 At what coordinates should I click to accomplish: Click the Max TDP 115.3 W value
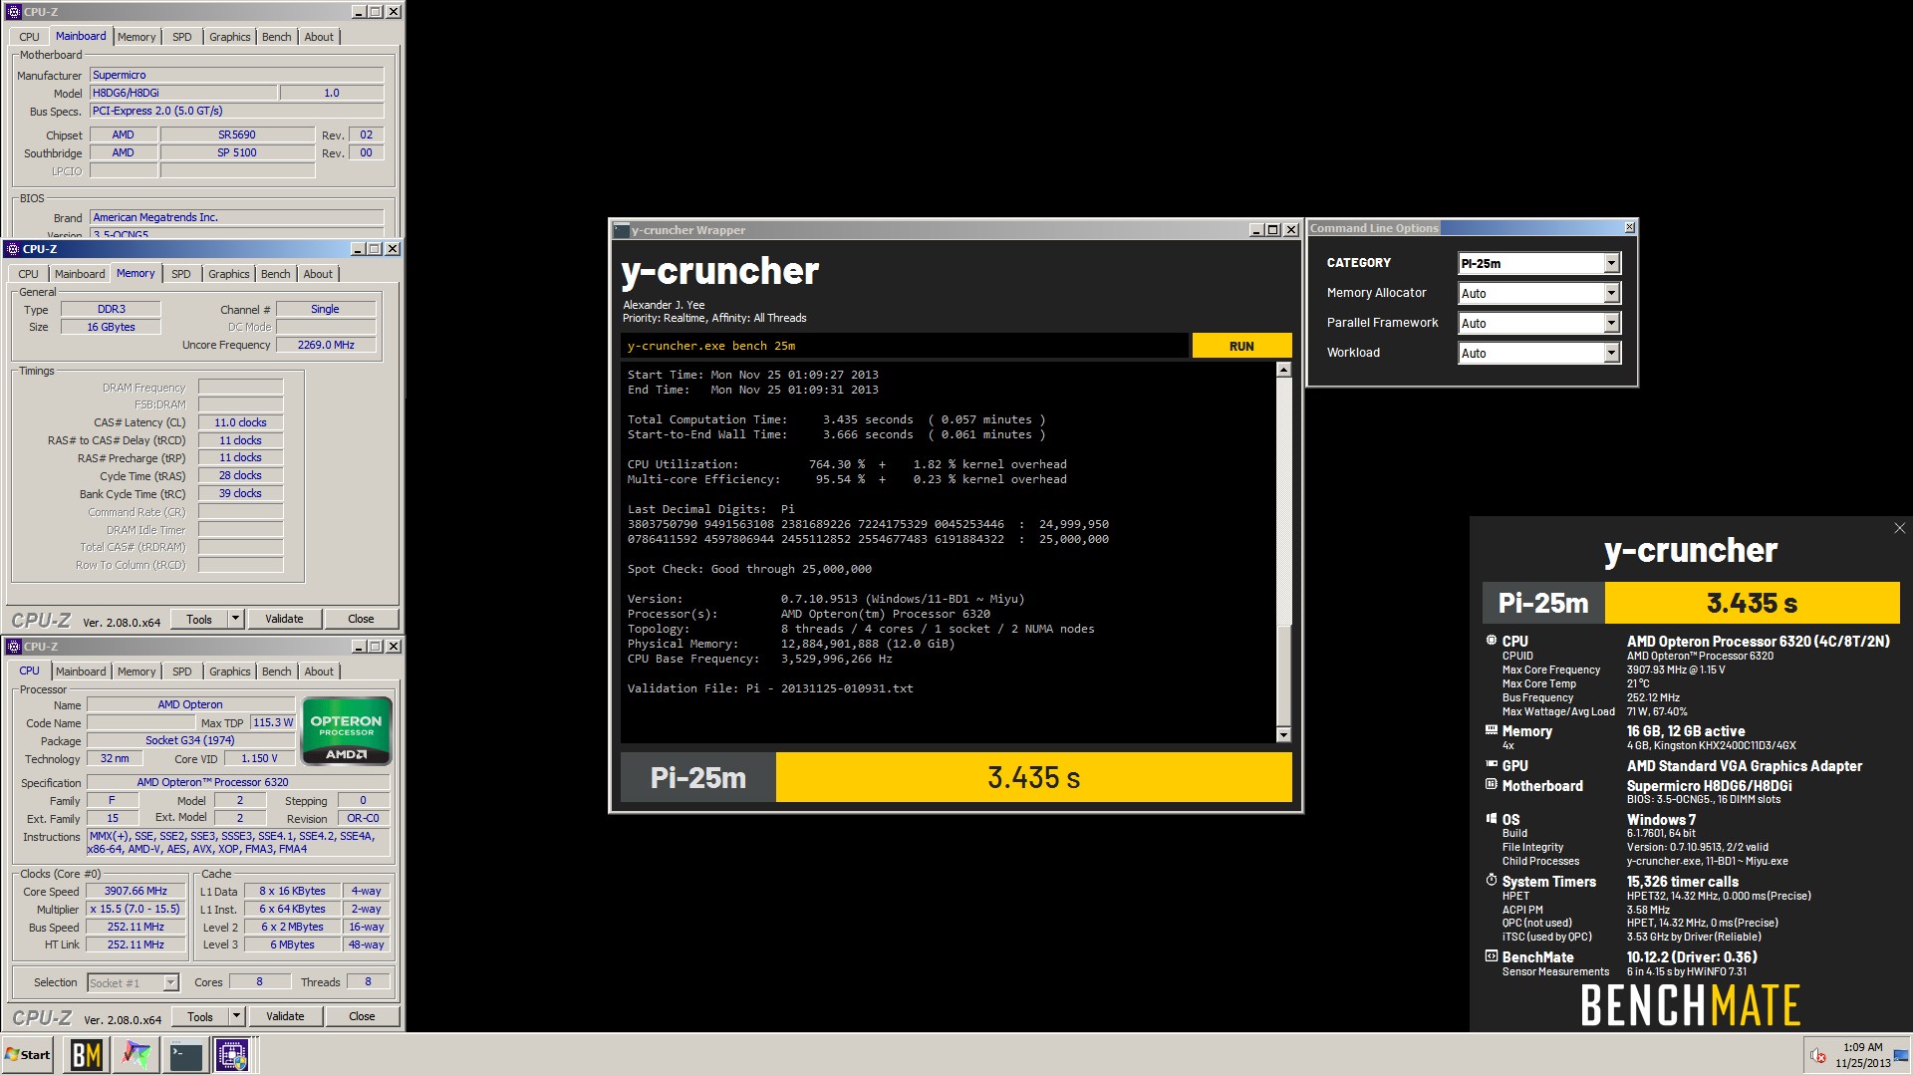273,722
